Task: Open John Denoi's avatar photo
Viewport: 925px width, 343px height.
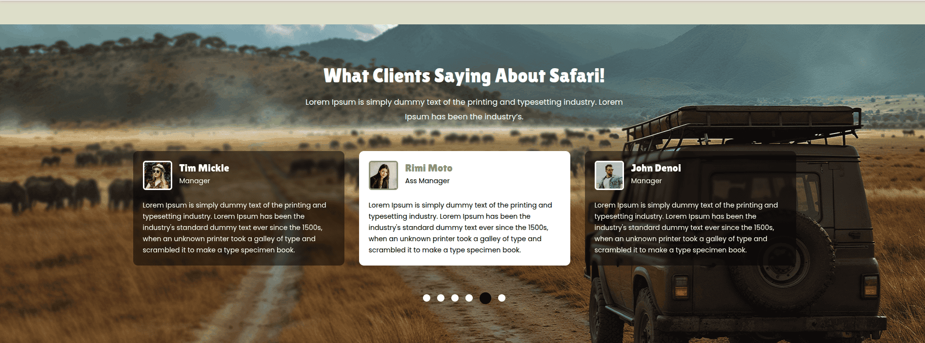Action: (609, 175)
